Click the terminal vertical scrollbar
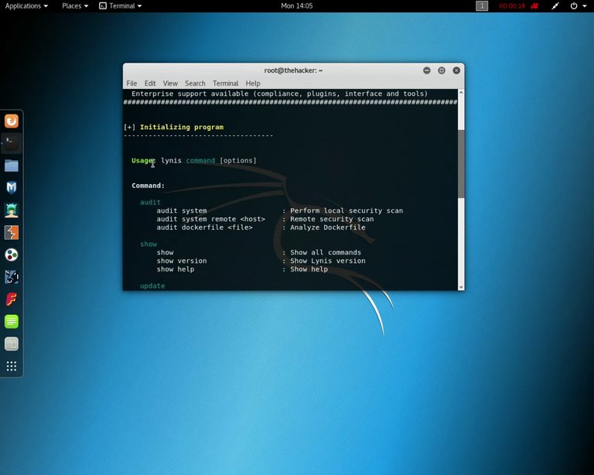Viewport: 594px width, 475px height. click(x=461, y=162)
